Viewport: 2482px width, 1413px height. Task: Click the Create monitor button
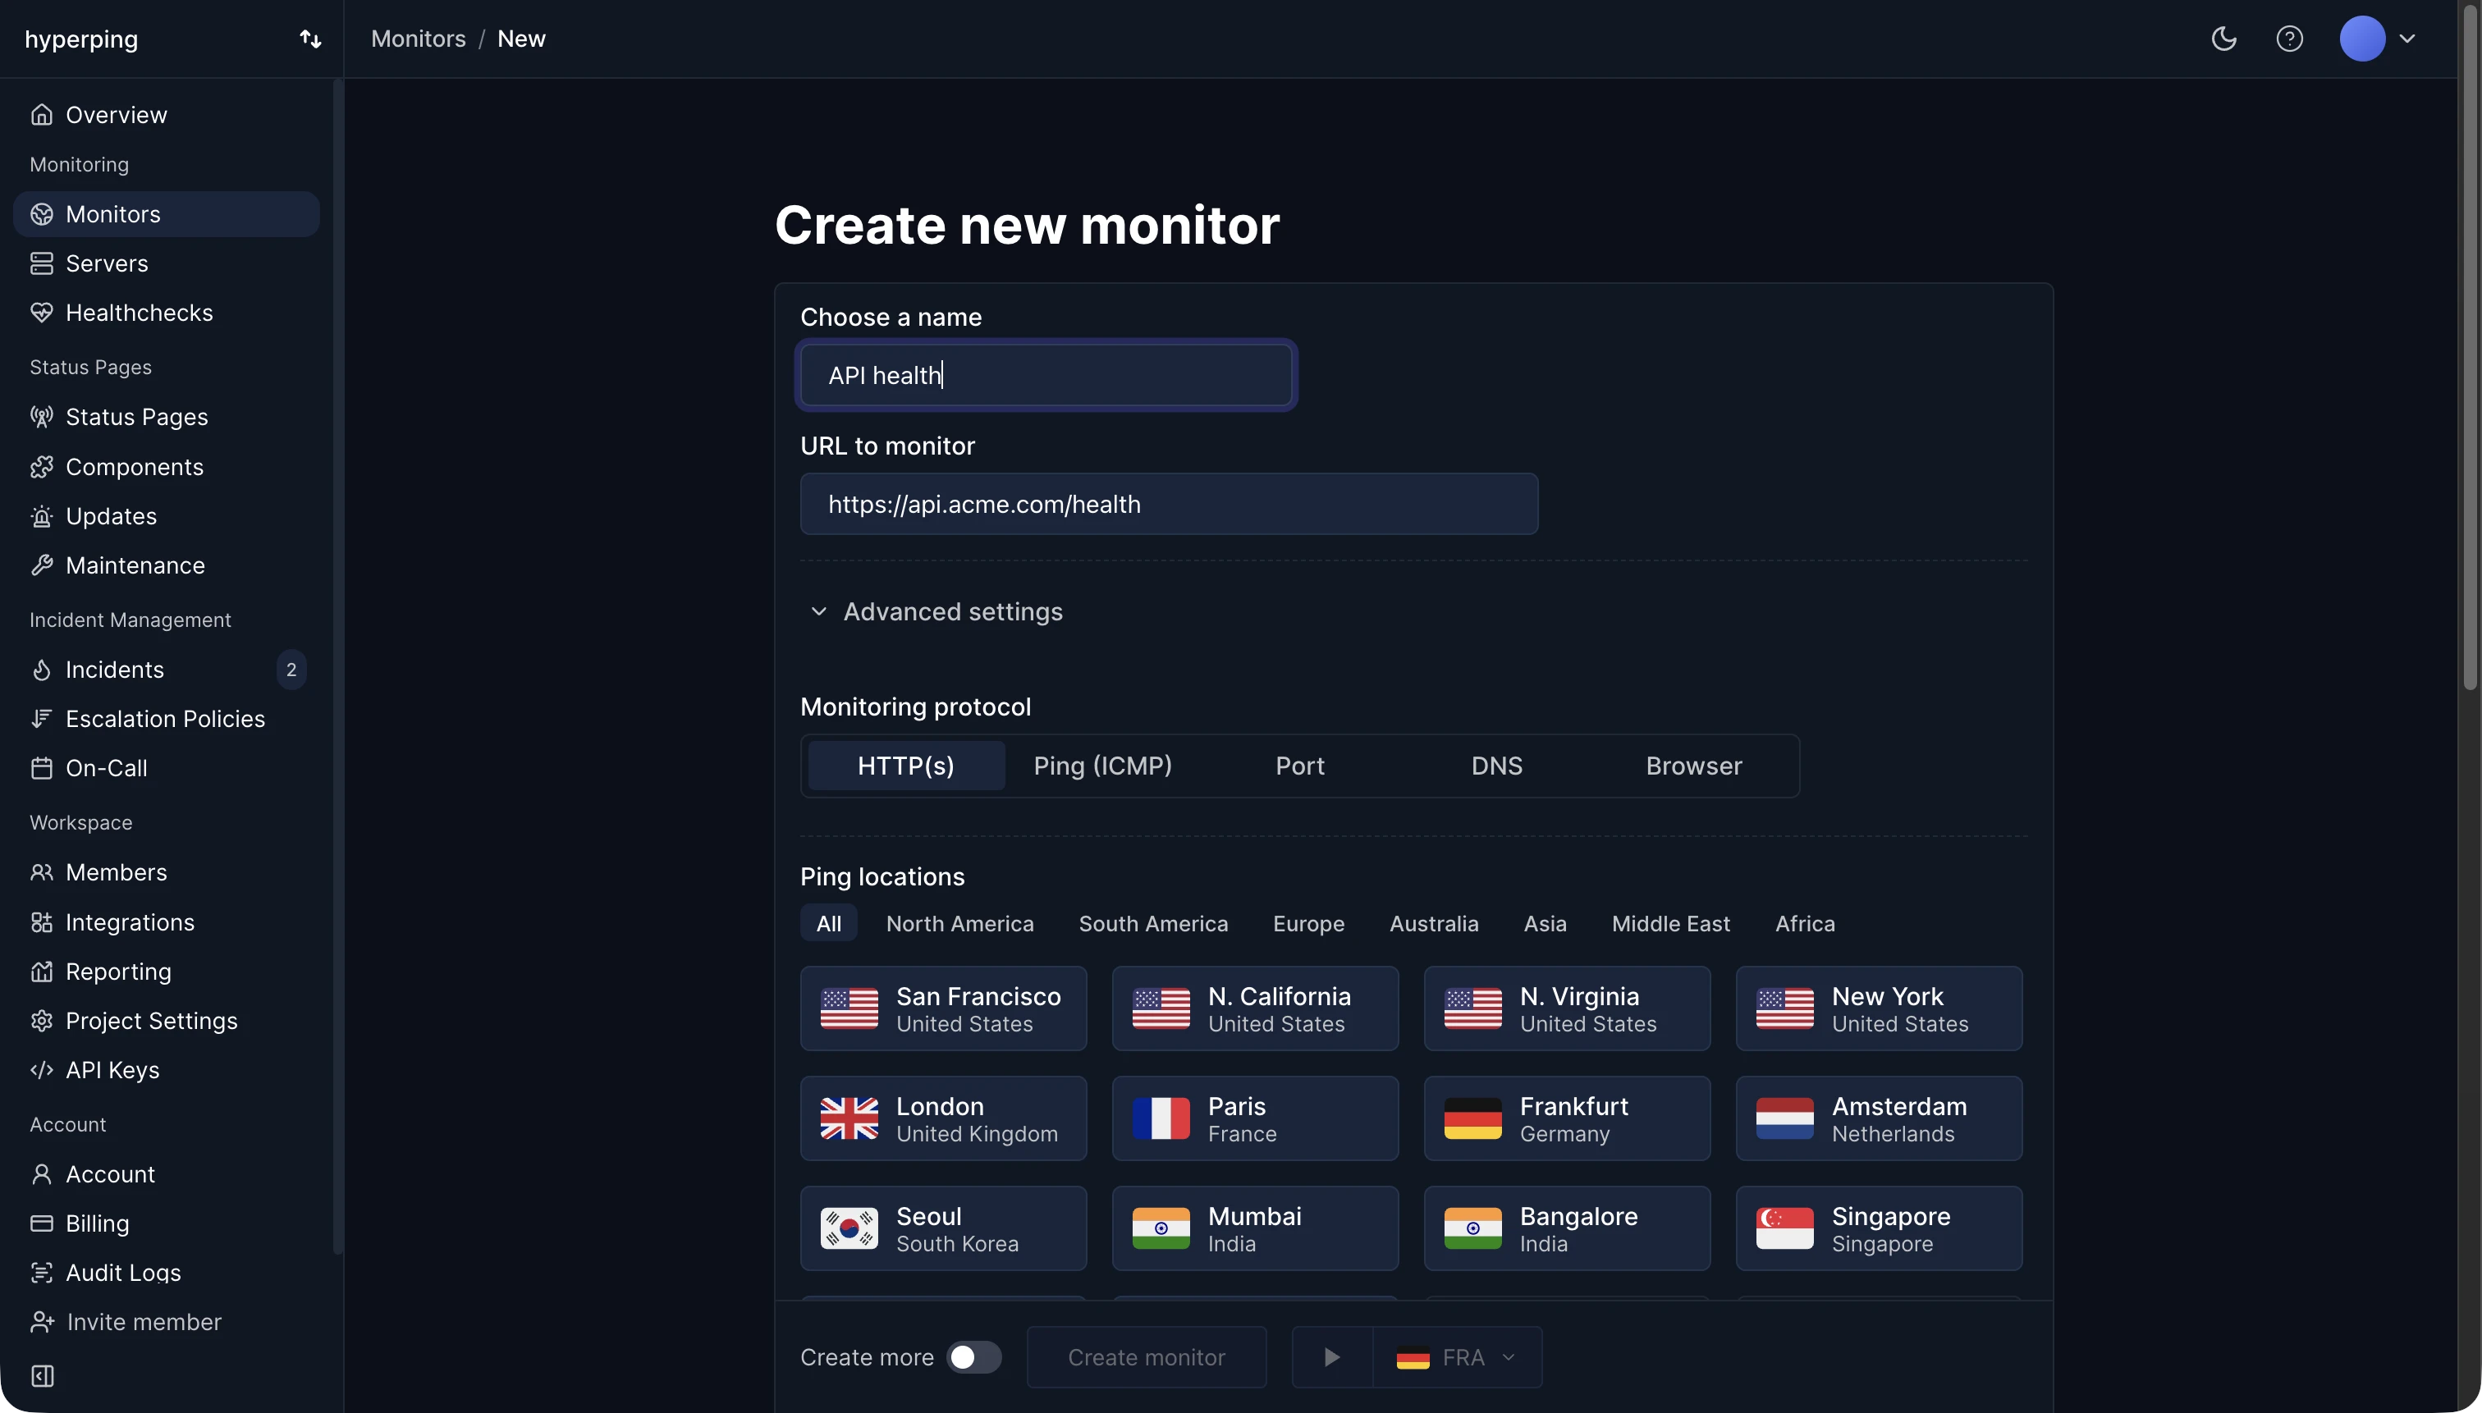[1147, 1356]
